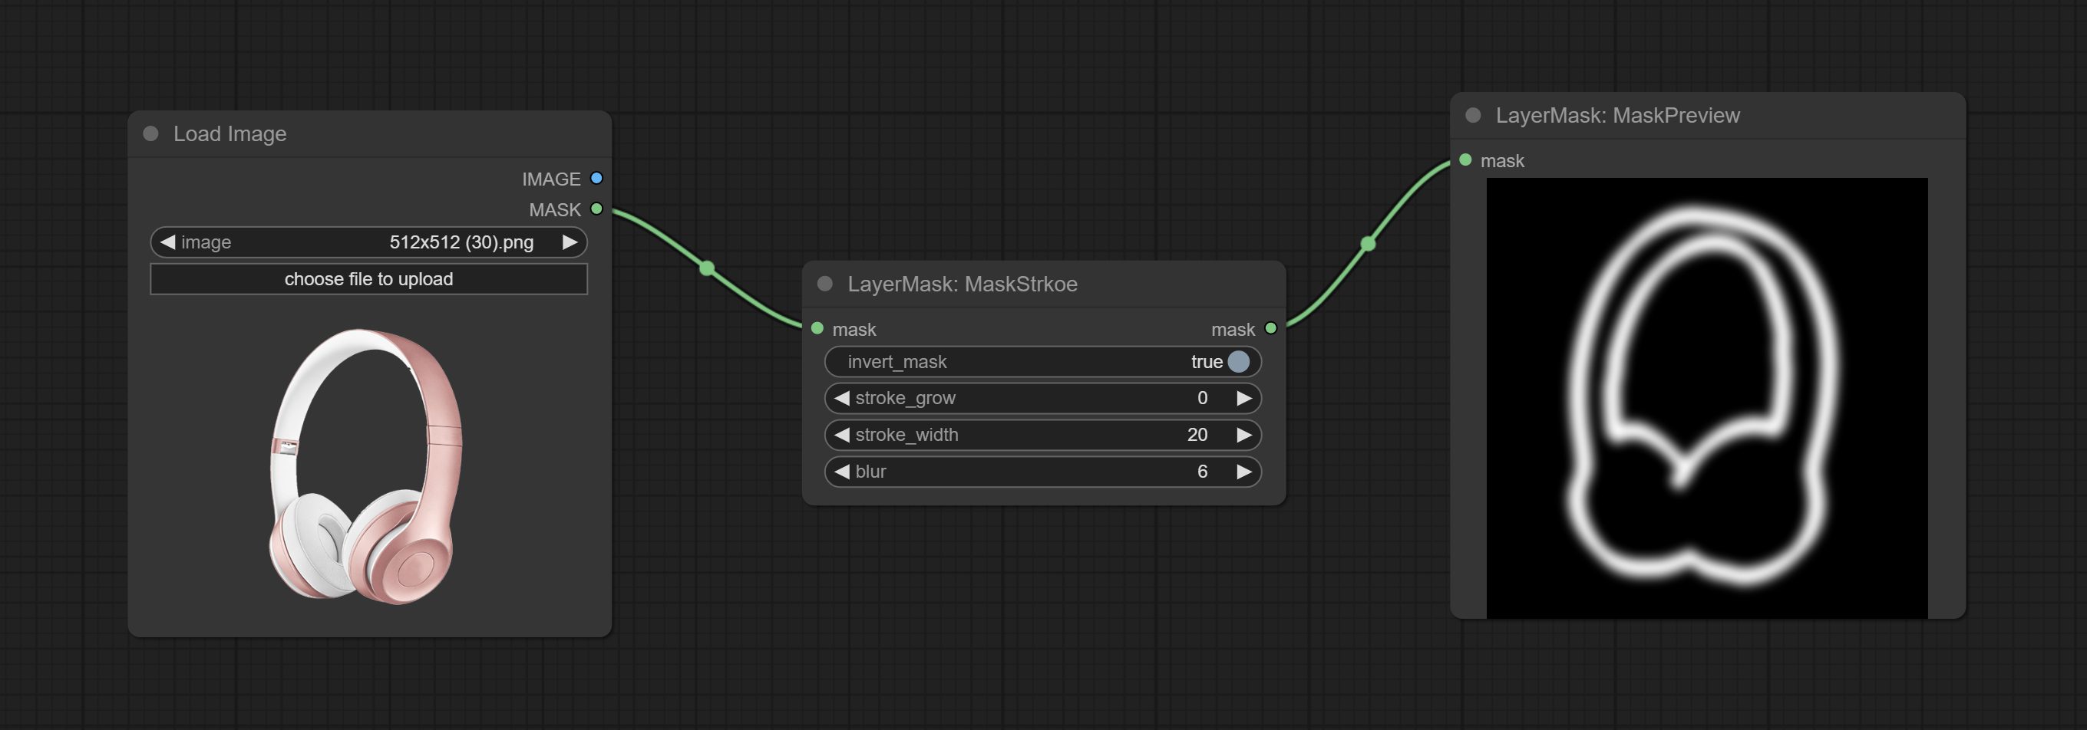This screenshot has width=2087, height=730.
Task: Click the link midpoint between MaskStrkoe and MaskPreview
Action: coord(1368,244)
